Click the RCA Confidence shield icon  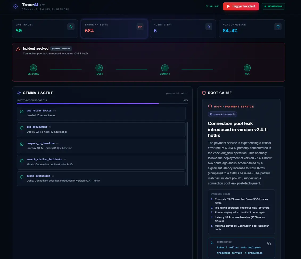pyautogui.click(x=278, y=27)
